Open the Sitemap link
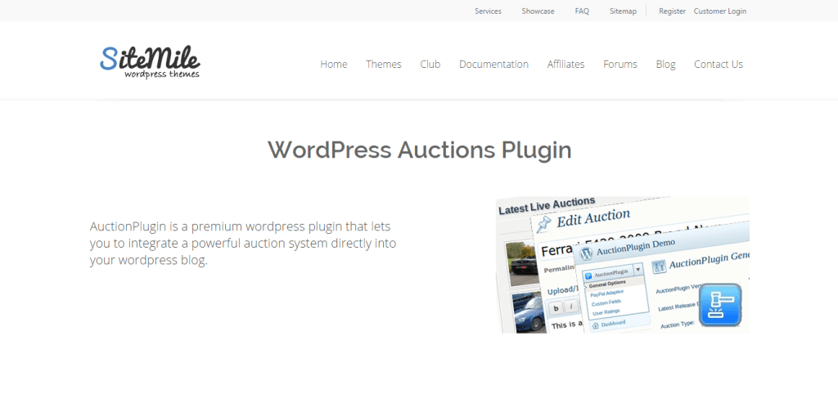 pyautogui.click(x=623, y=11)
